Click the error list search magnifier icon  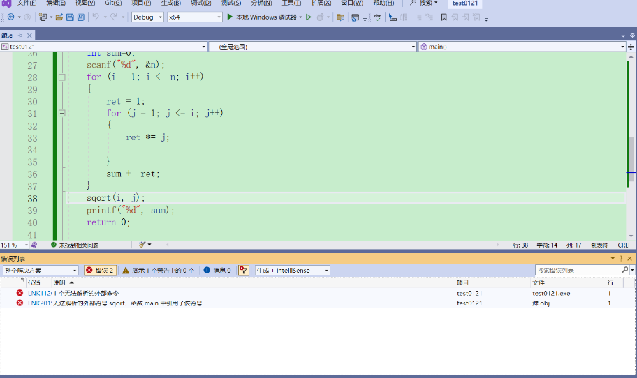(x=625, y=270)
